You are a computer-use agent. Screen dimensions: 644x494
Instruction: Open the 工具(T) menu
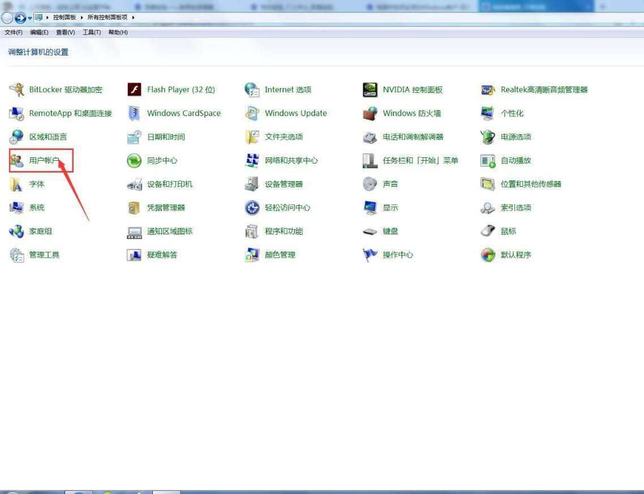(x=92, y=32)
